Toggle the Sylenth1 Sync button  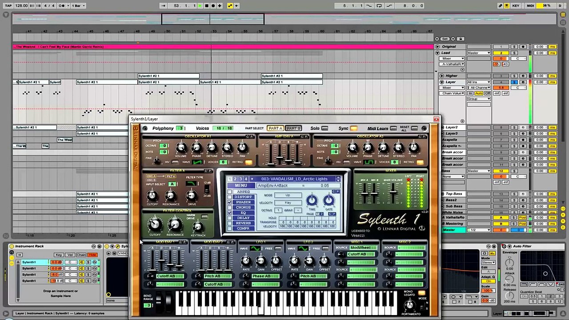click(354, 128)
